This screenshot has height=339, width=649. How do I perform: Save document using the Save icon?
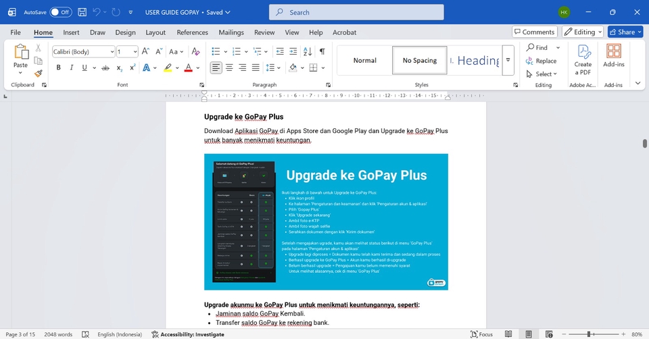pos(82,12)
